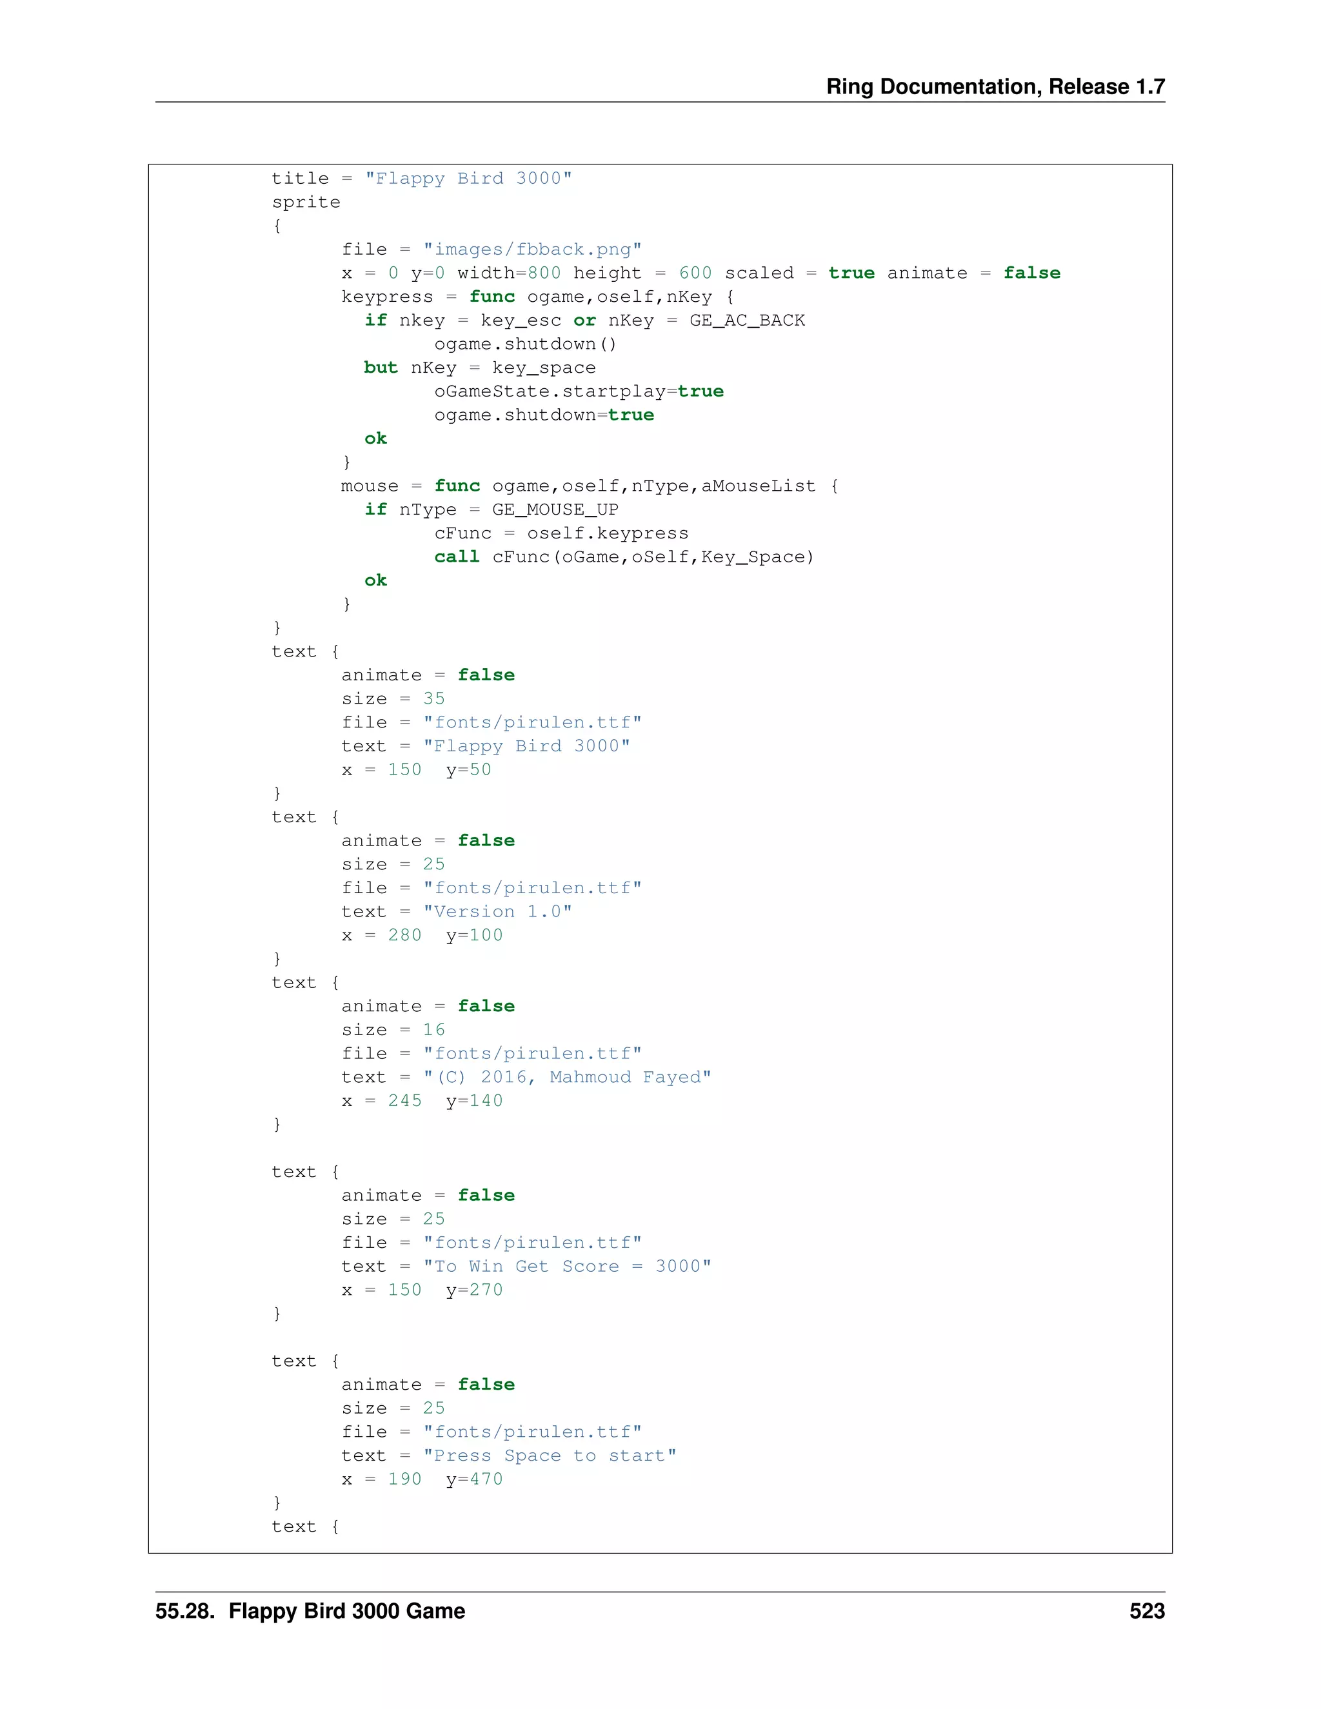Click the "(C) 2016, Mahmoud Fayed" string
This screenshot has width=1321, height=1709.
coord(566,1078)
